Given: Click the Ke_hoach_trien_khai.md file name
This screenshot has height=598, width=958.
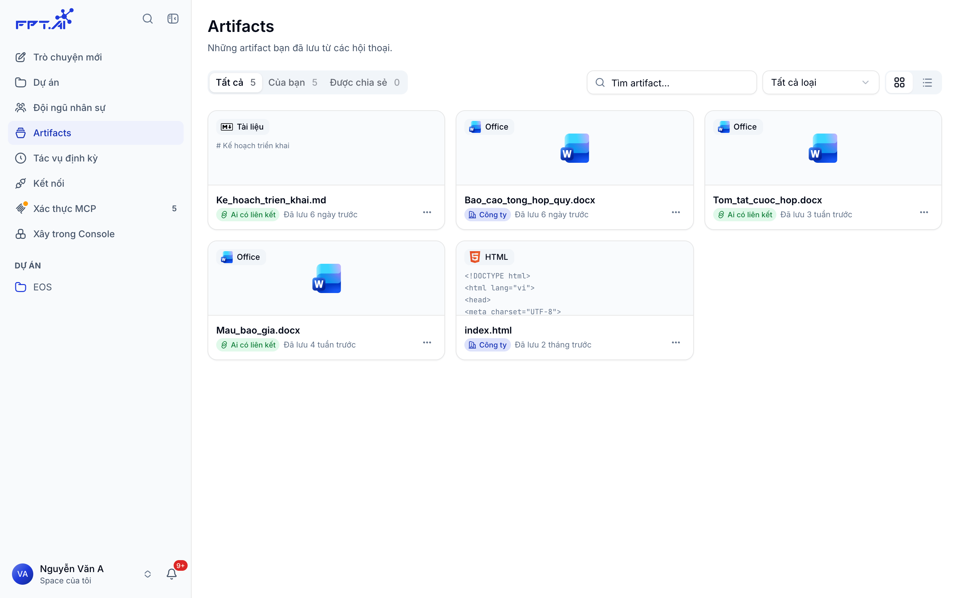Looking at the screenshot, I should point(271,200).
